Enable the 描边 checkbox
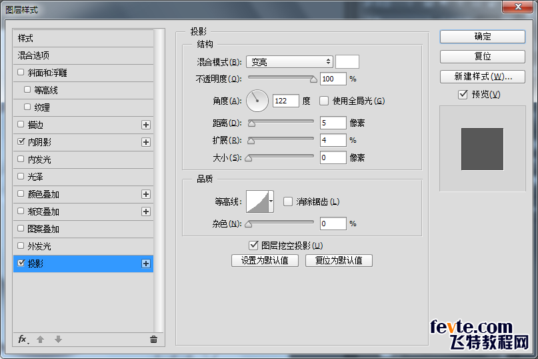 tap(21, 124)
